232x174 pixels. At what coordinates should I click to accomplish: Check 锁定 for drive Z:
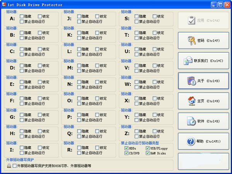click(155, 131)
